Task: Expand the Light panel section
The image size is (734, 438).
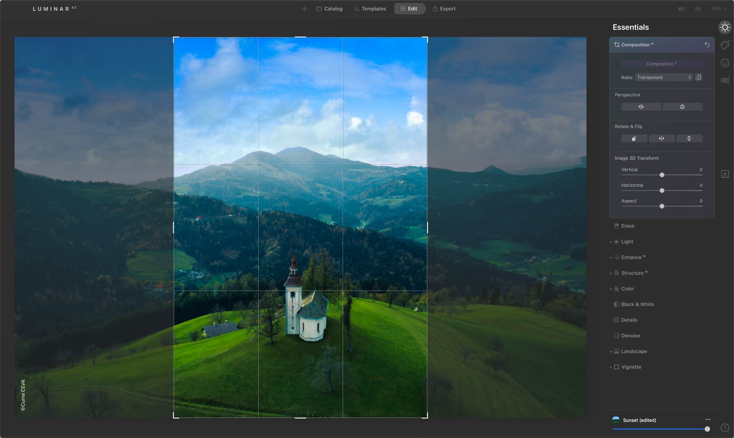Action: [627, 241]
